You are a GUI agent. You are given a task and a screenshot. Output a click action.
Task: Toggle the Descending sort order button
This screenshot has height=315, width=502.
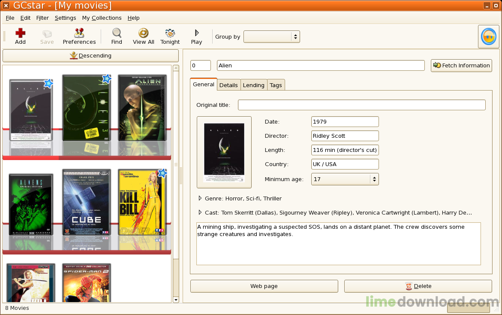pos(90,56)
